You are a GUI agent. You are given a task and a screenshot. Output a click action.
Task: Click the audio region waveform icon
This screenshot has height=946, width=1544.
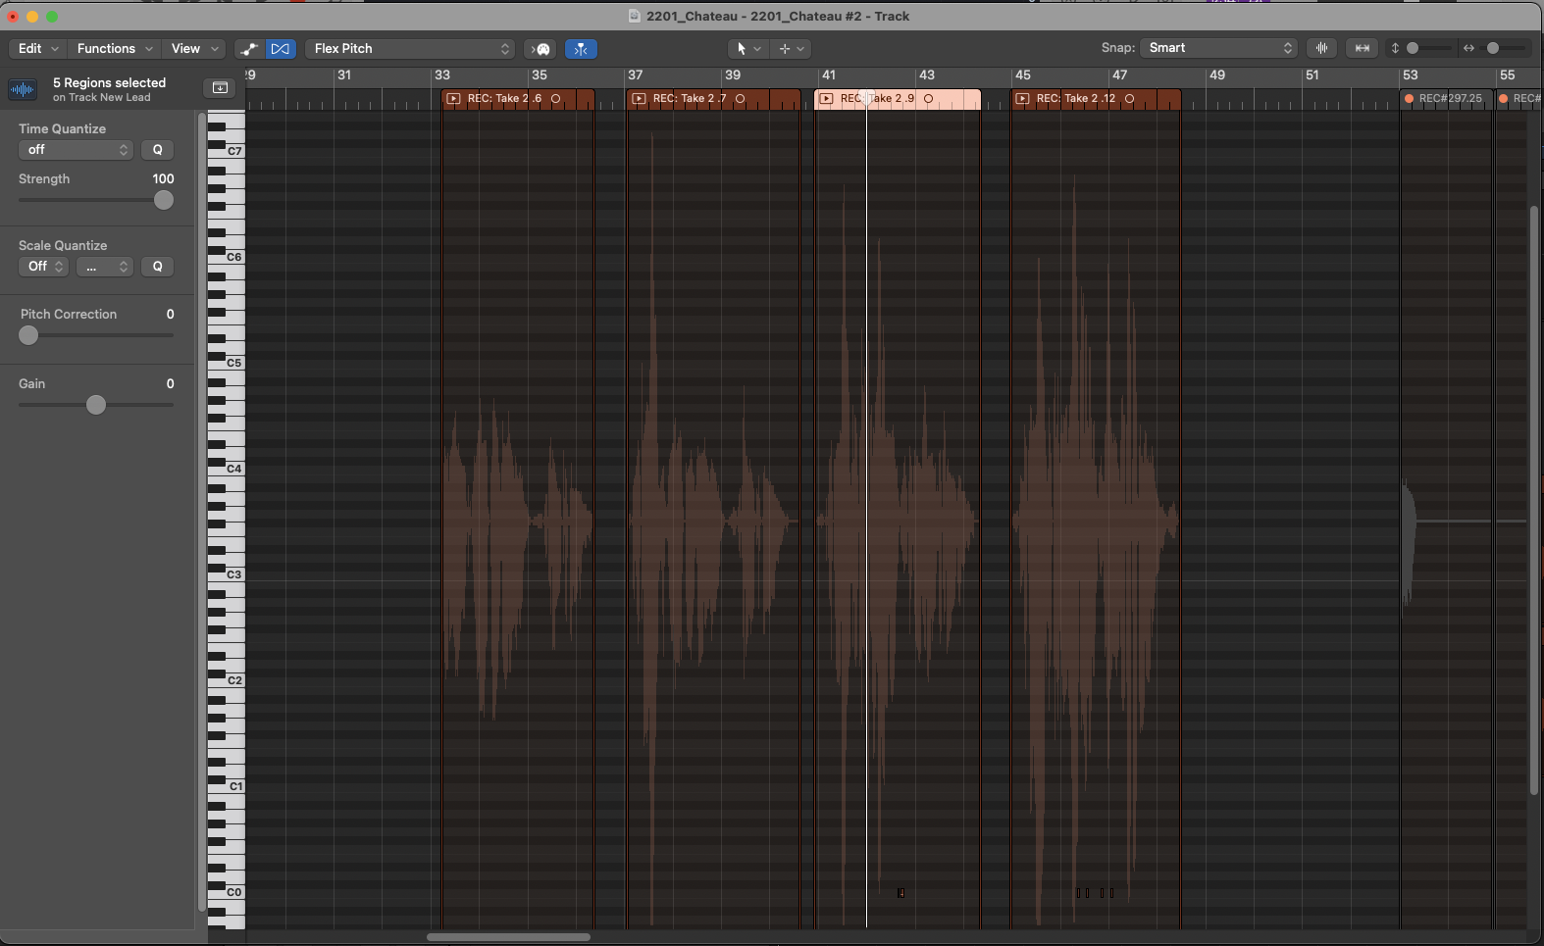pos(23,89)
